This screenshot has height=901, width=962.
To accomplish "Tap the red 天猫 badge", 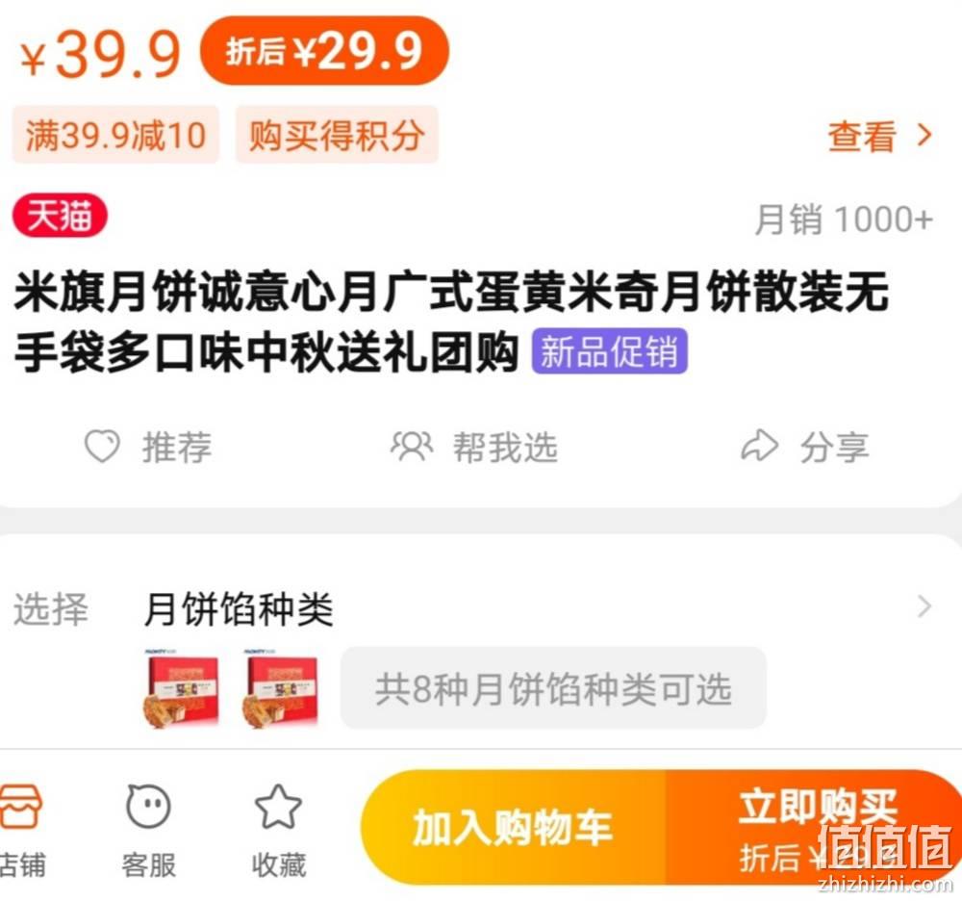I will click(x=60, y=216).
